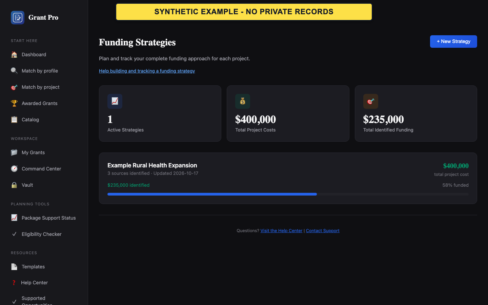The image size is (488, 305).
Task: Click the Templates document icon
Action: pos(14,267)
